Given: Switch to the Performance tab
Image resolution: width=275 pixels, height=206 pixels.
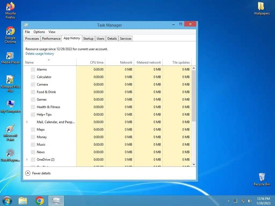Looking at the screenshot, I should [x=51, y=39].
